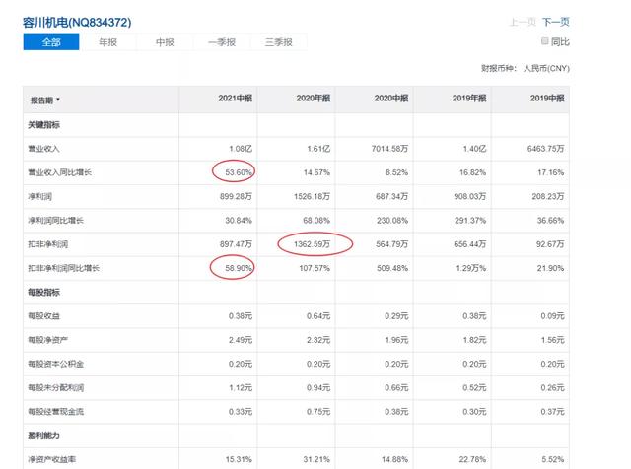Click the 2019中报 column header
The height and width of the screenshot is (469, 631).
click(x=547, y=99)
